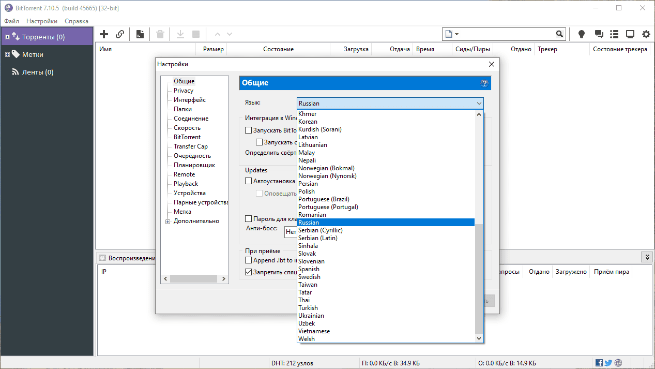The image size is (655, 369).
Task: Click the globe icon in status bar
Action: click(618, 363)
